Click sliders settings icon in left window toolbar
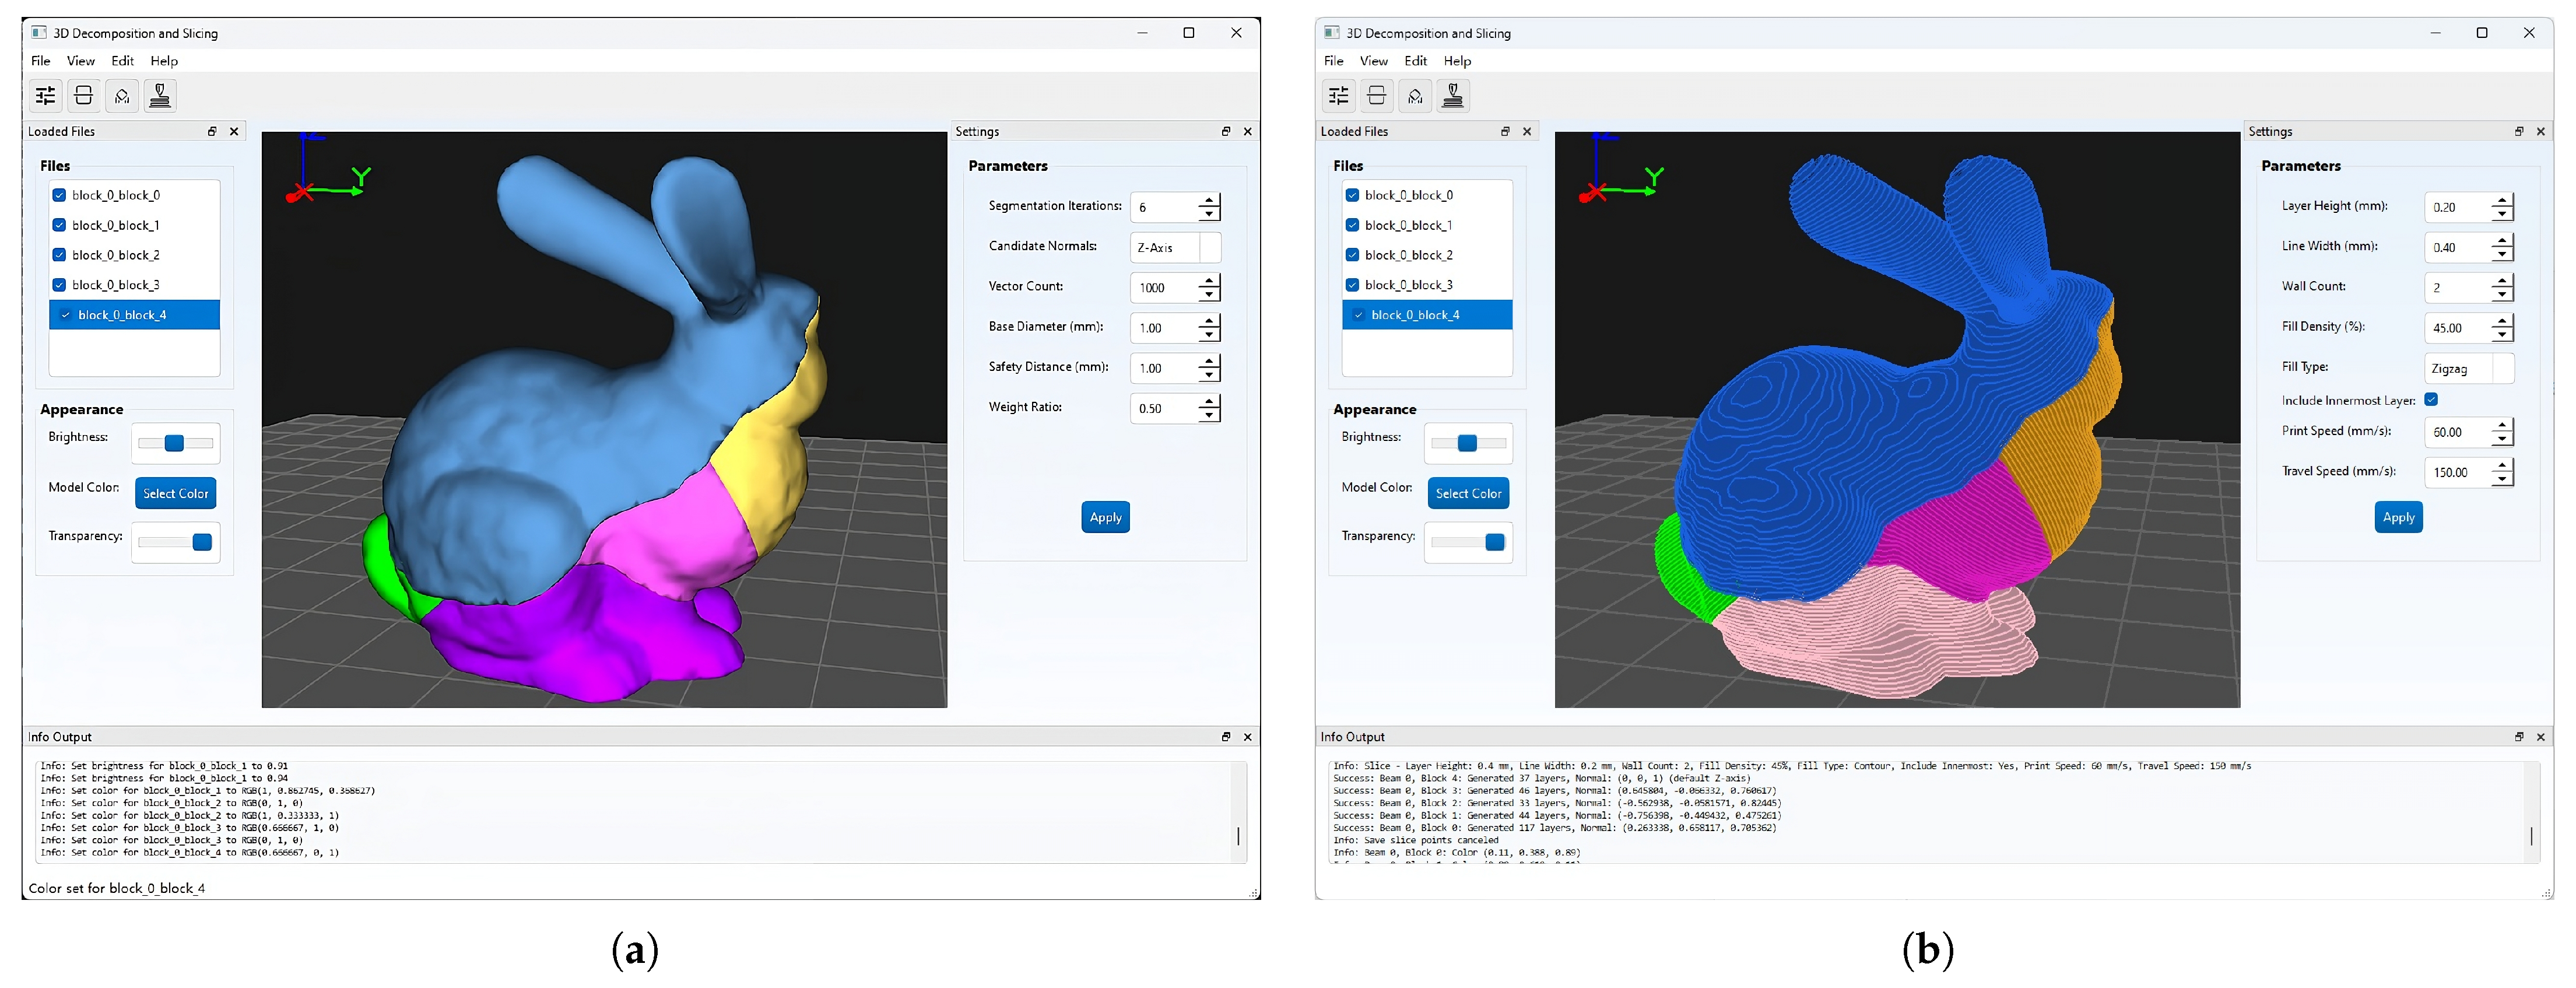 tap(46, 96)
